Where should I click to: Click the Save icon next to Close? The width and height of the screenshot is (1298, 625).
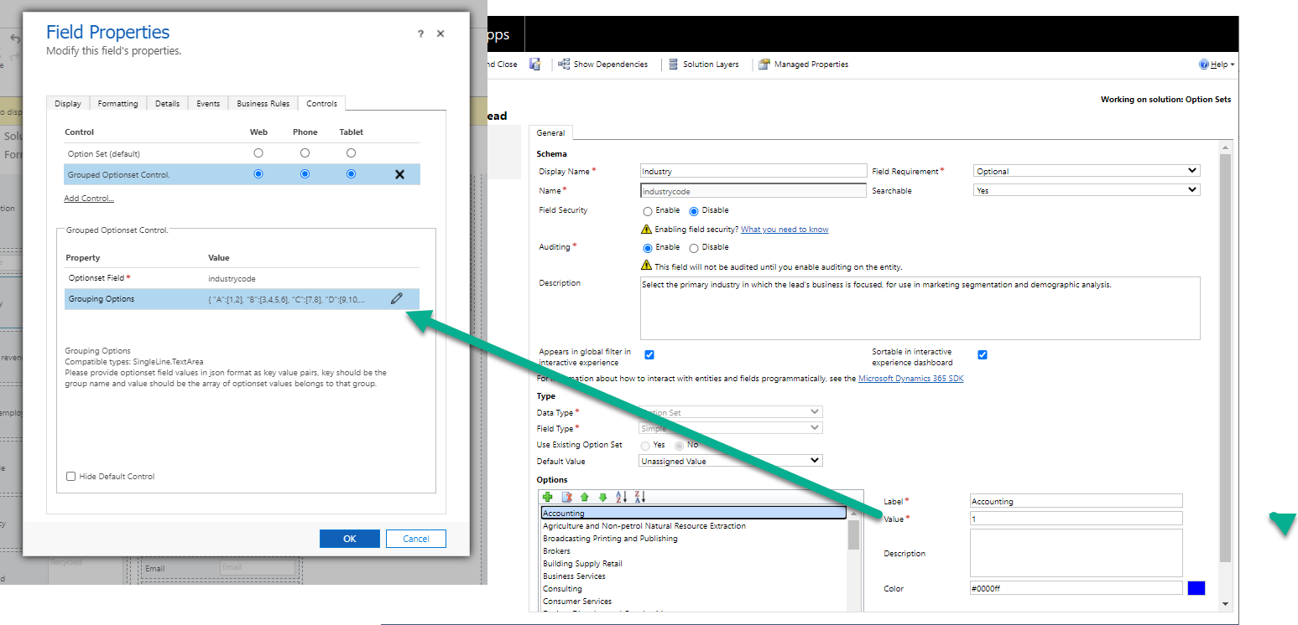[x=534, y=63]
